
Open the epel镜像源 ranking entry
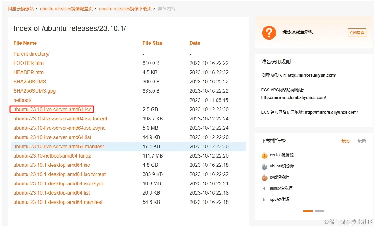click(x=280, y=200)
